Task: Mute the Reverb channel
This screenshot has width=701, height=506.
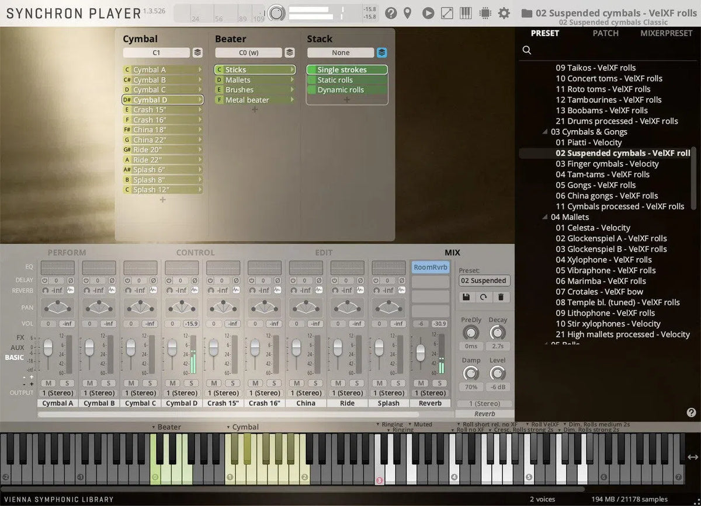Action: (x=421, y=383)
